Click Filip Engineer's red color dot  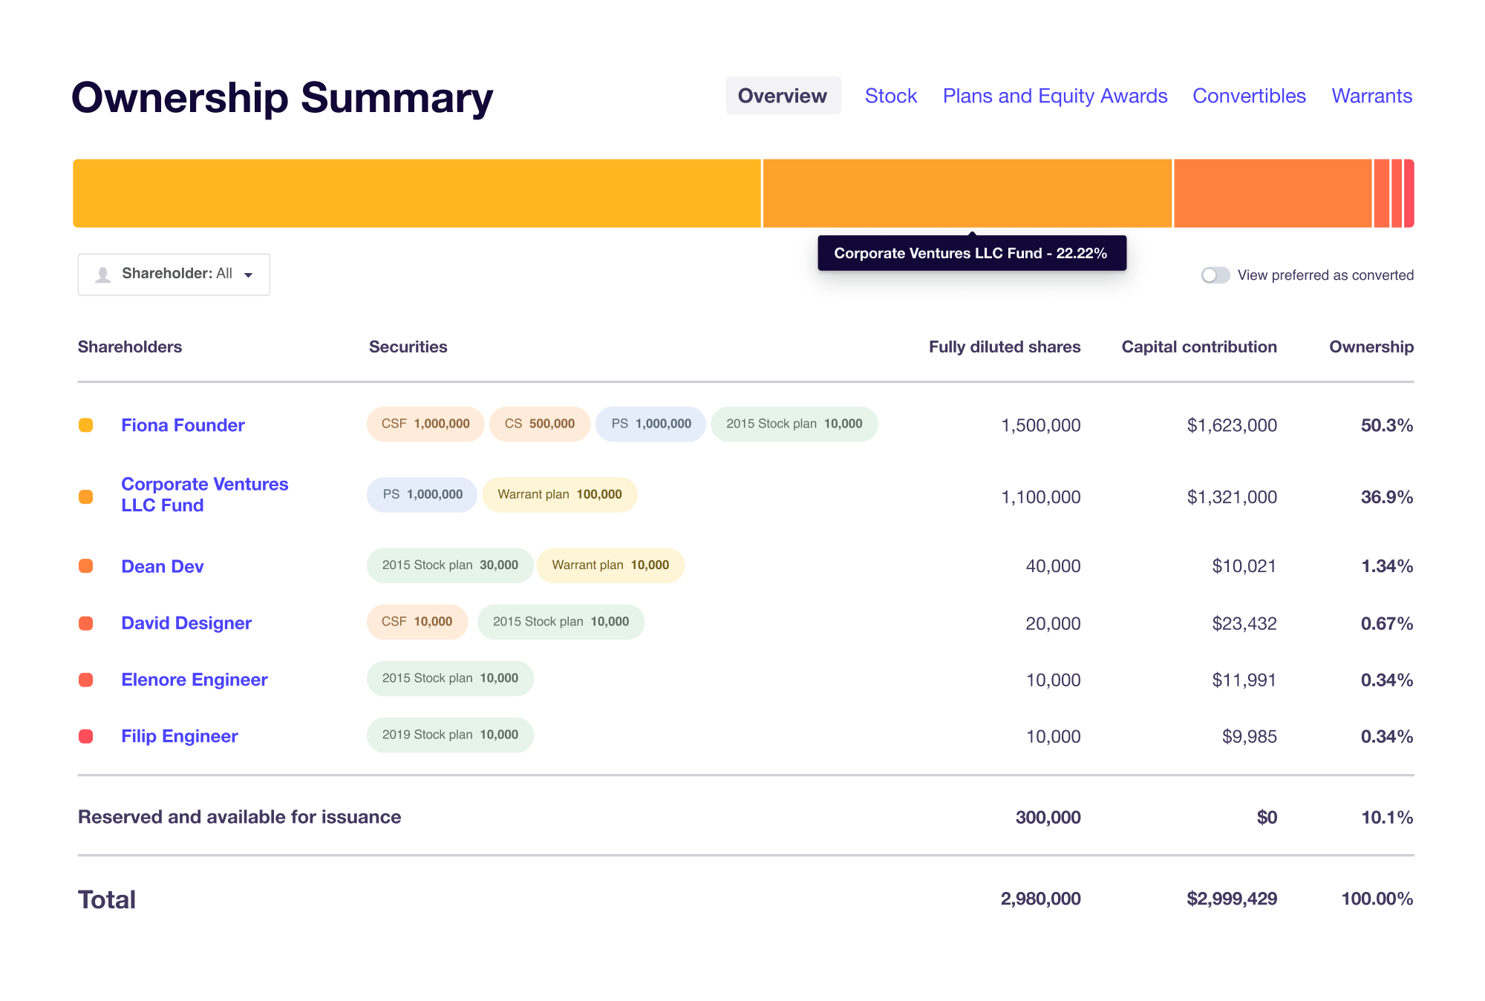[x=86, y=736]
